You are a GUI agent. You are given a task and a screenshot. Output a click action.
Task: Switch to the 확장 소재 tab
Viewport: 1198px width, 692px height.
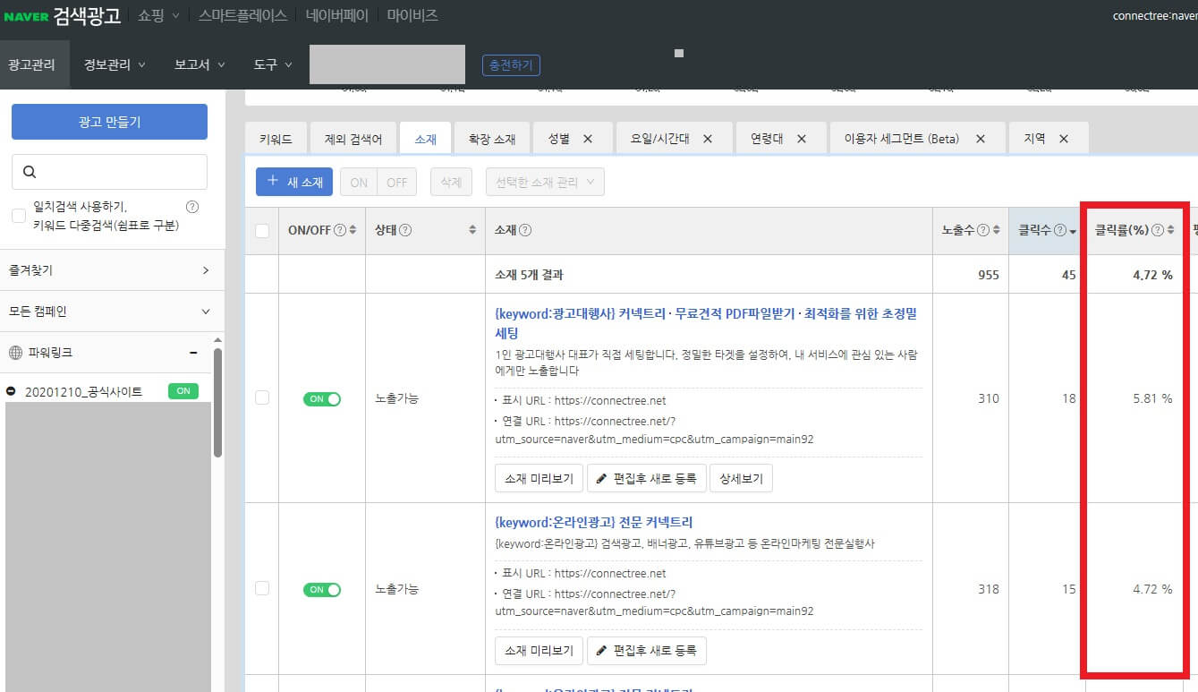(x=492, y=139)
